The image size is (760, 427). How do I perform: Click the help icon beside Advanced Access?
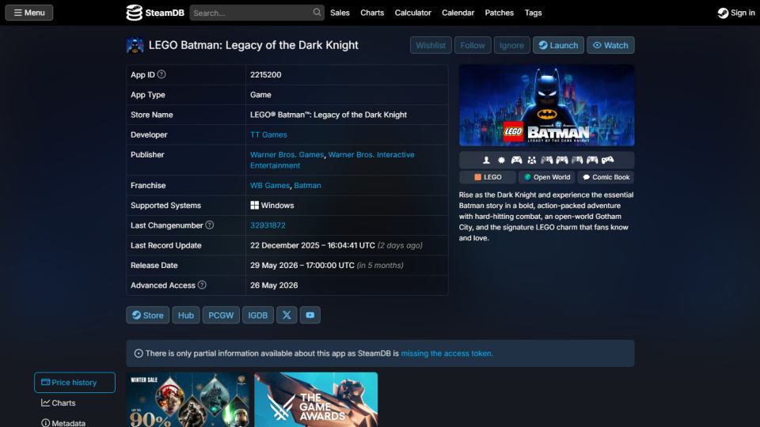[x=202, y=285]
